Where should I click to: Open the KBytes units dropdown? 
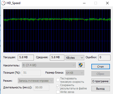click(x=75, y=58)
